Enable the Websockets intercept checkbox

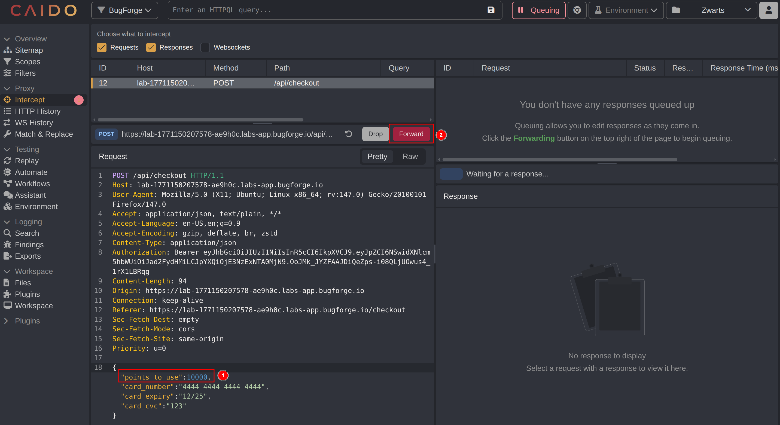(x=205, y=48)
